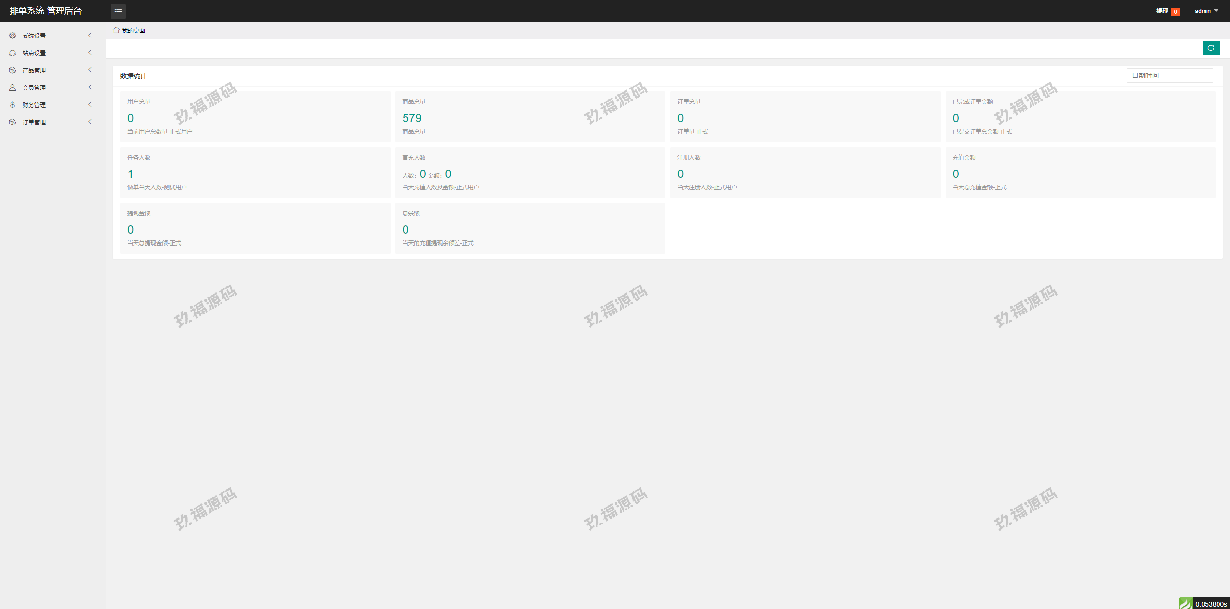Click the green refresh icon button
The width and height of the screenshot is (1230, 609).
1211,48
